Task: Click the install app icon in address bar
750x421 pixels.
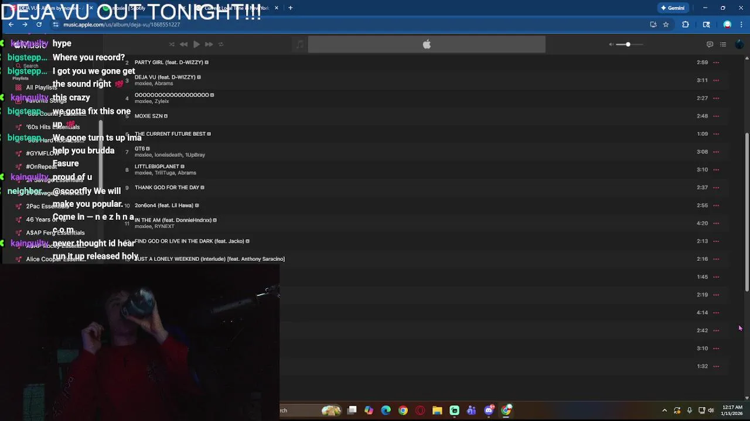Action: click(x=653, y=25)
